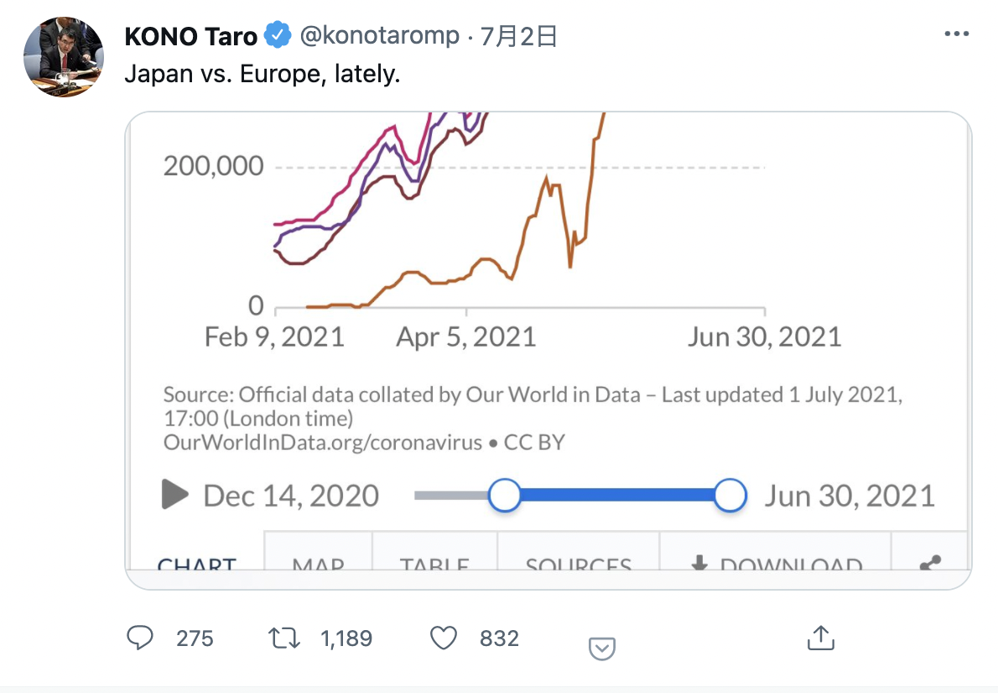Open the three-dot more options menu
The height and width of the screenshot is (693, 998).
coord(957,34)
